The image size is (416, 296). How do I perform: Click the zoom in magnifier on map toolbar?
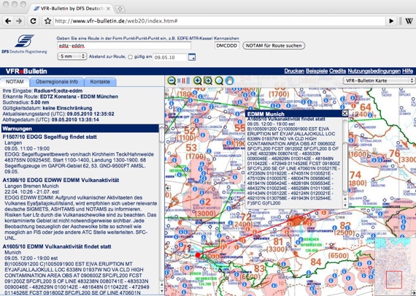pos(197,80)
